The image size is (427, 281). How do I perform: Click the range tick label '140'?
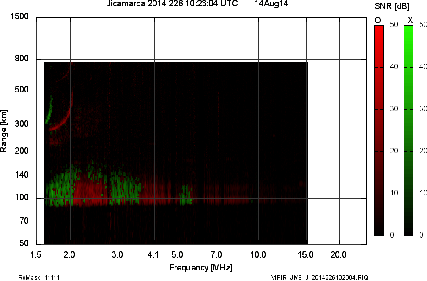[x=22, y=175]
